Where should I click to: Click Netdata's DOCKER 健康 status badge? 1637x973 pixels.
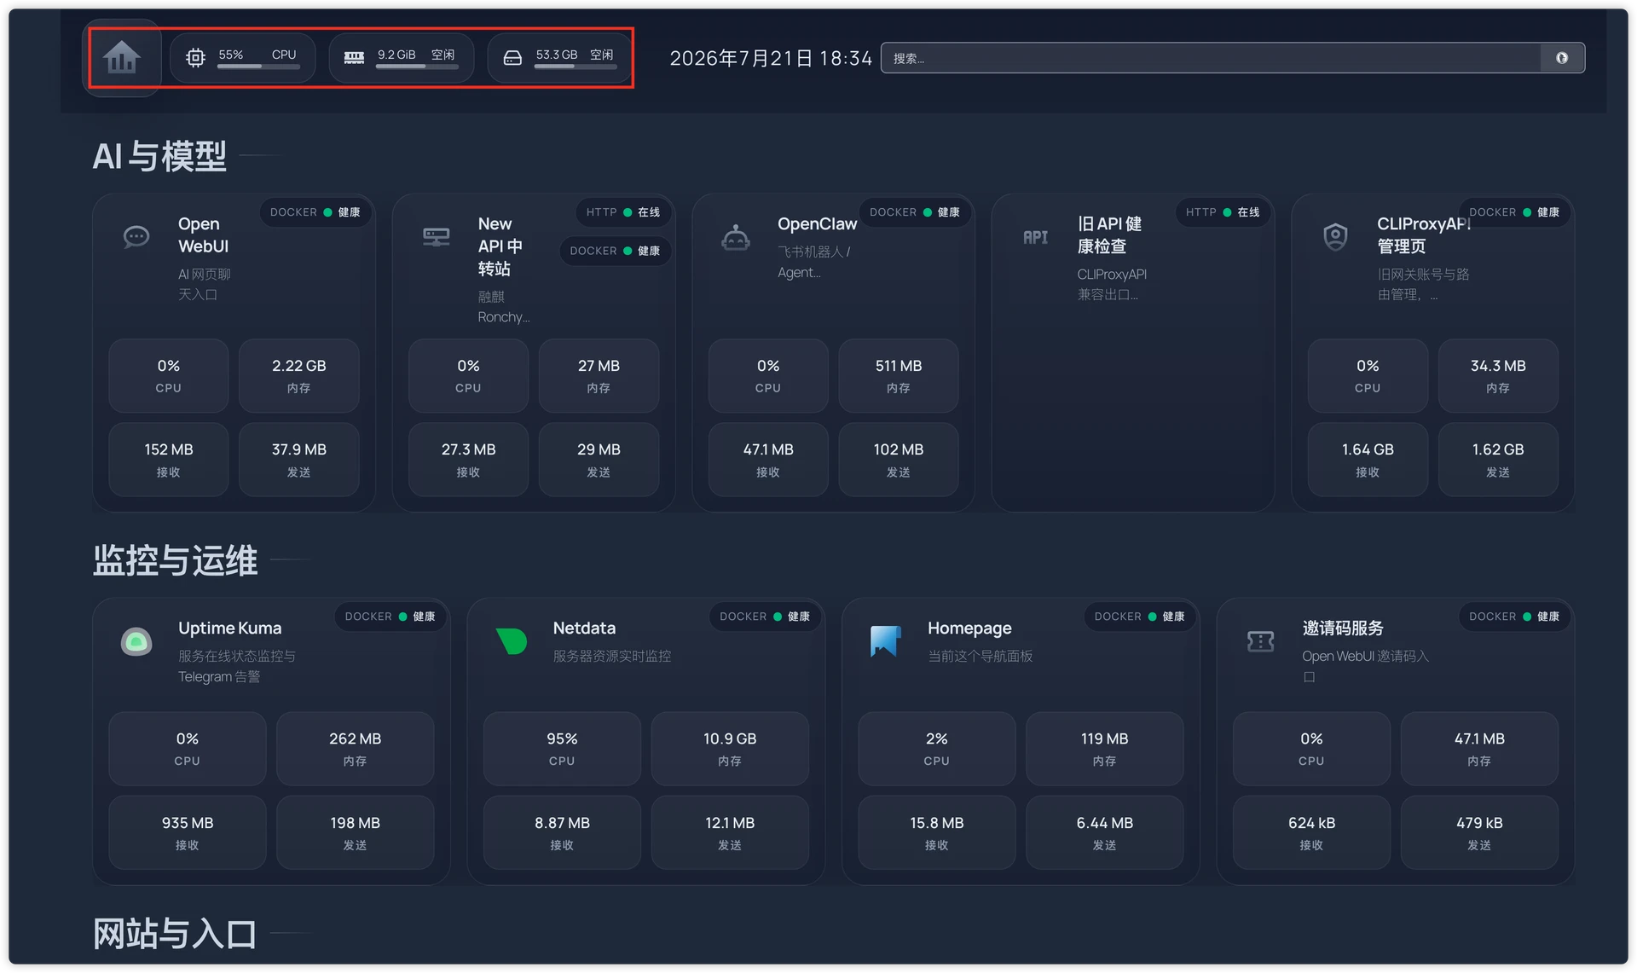click(765, 617)
